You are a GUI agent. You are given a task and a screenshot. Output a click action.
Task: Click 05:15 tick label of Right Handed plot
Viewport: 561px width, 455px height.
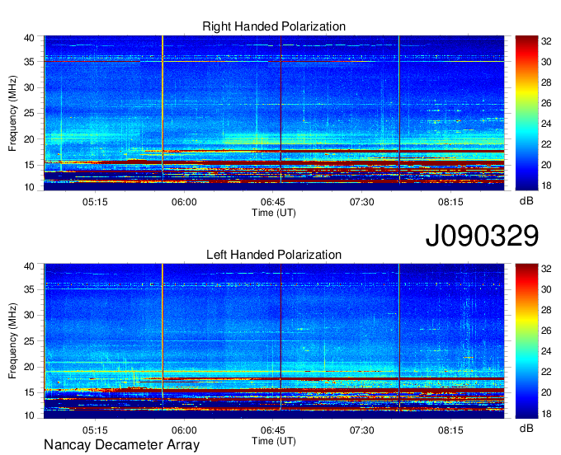[x=95, y=202]
